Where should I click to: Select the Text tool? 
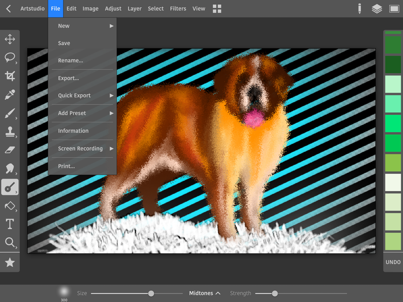pyautogui.click(x=10, y=224)
